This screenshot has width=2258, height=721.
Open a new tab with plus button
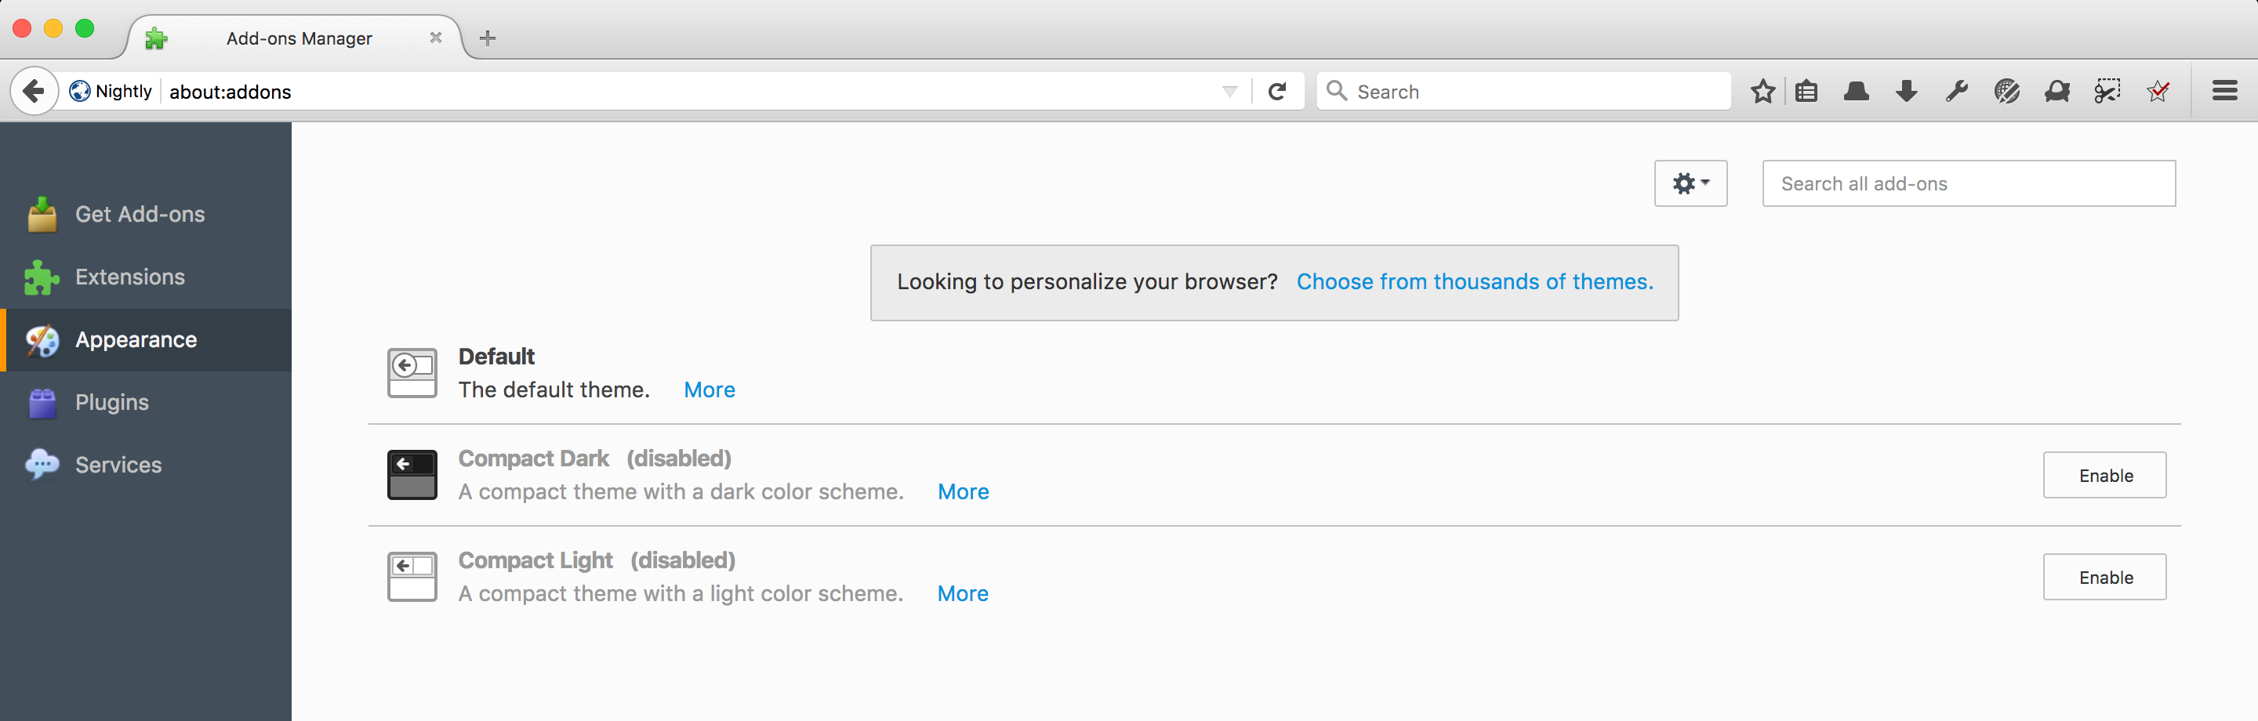pos(488,38)
